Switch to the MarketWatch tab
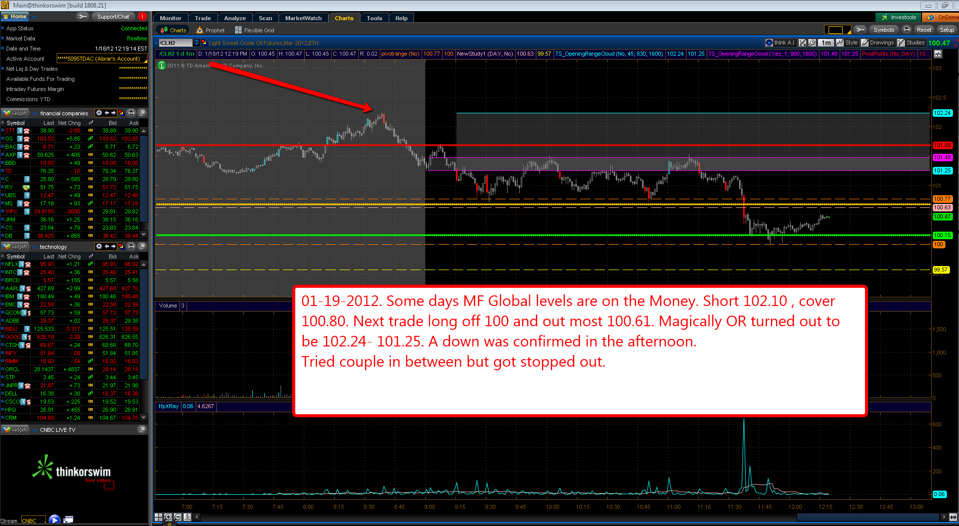Viewport: 959px width, 526px height. 303,18
